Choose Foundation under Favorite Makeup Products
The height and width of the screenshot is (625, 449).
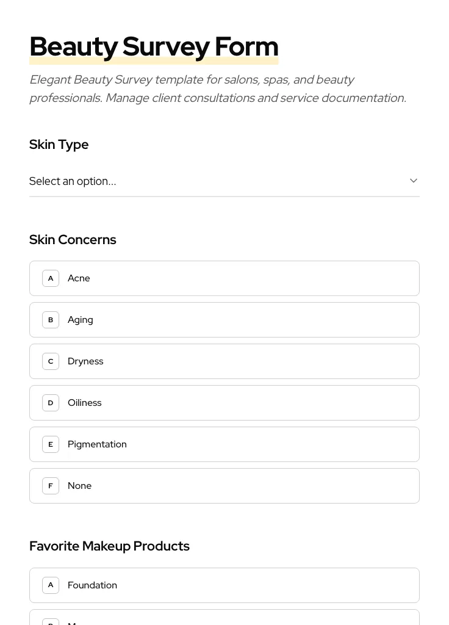click(224, 585)
